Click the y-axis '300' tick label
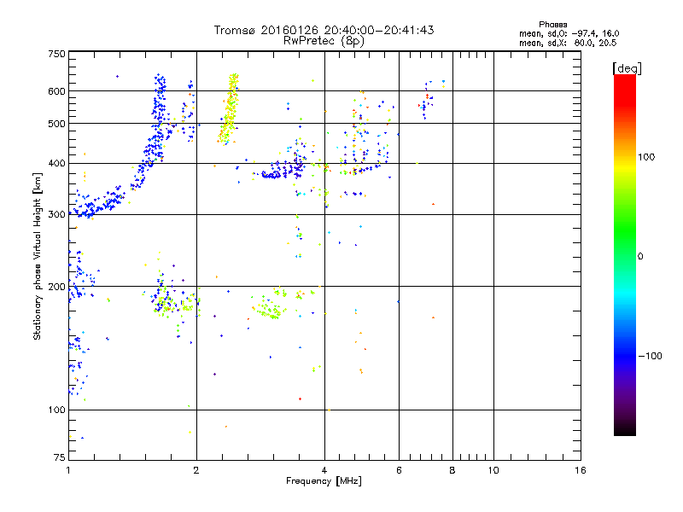Image resolution: width=683 pixels, height=512 pixels. pos(56,214)
